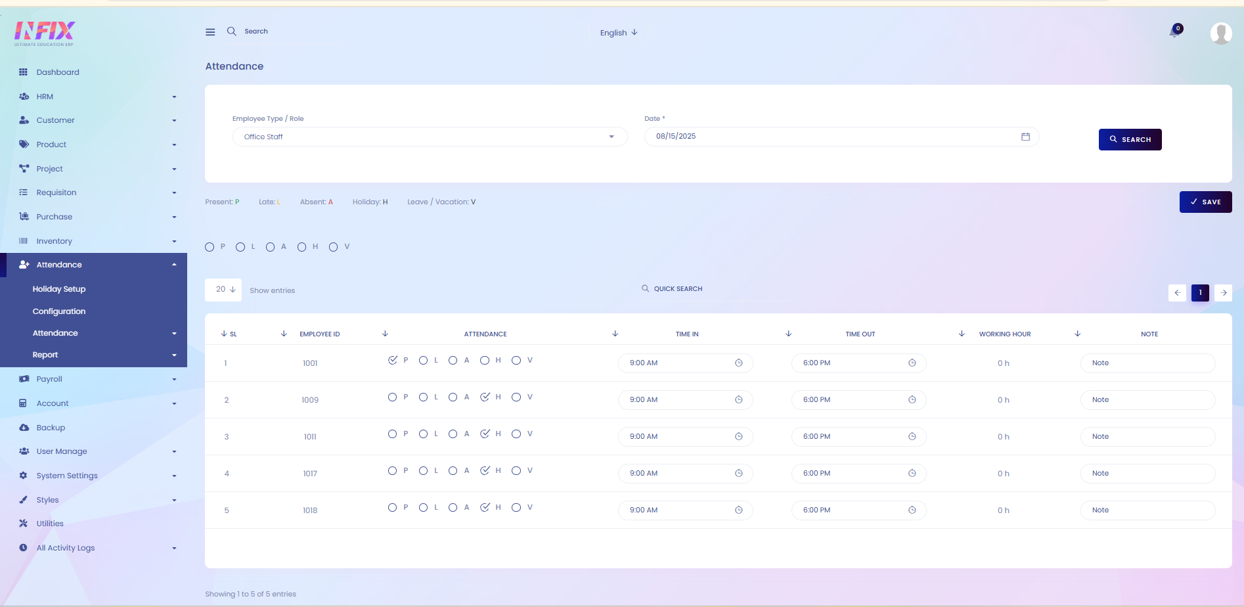Screen dimensions: 1244x607
Task: Click clock icon in Time Out for employee 1009
Action: 912,400
